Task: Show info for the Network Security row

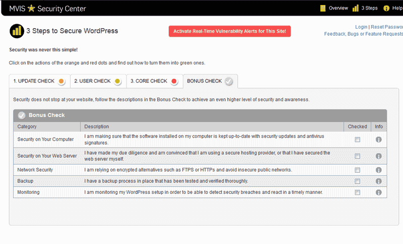Action: (379, 170)
